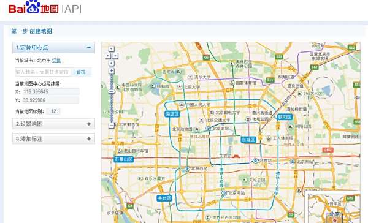The height and width of the screenshot is (223, 368).
Task: Click the 东城区 district marker
Action: tap(248, 140)
